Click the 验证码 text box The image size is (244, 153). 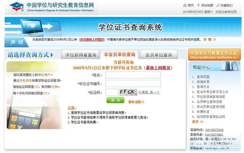pos(112,92)
